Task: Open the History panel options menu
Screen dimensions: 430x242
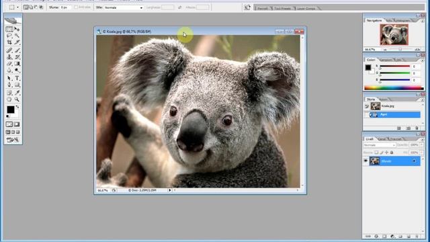Action: pyautogui.click(x=423, y=99)
